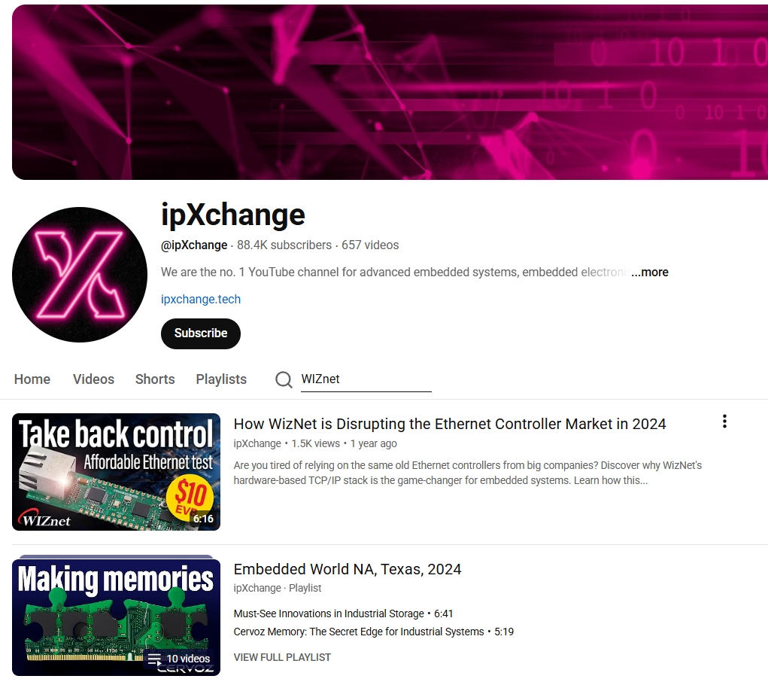Open How WizNet is Disrupting video title
This screenshot has width=768, height=685.
(x=450, y=424)
